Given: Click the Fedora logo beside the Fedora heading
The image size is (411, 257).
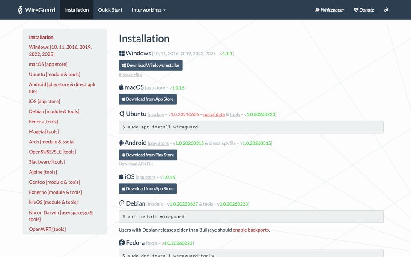Looking at the screenshot, I should click(x=122, y=242).
